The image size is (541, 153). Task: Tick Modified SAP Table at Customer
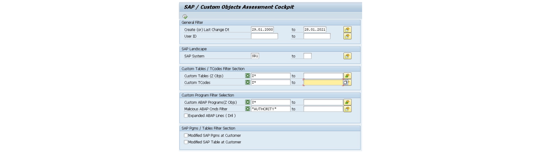[186, 142]
